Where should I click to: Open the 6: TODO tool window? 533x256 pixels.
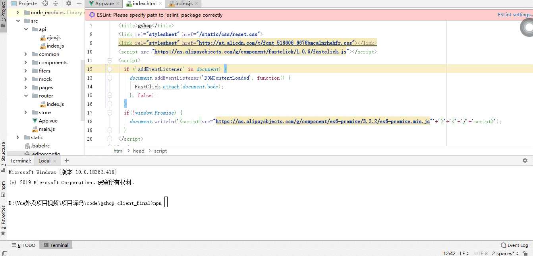click(x=24, y=245)
